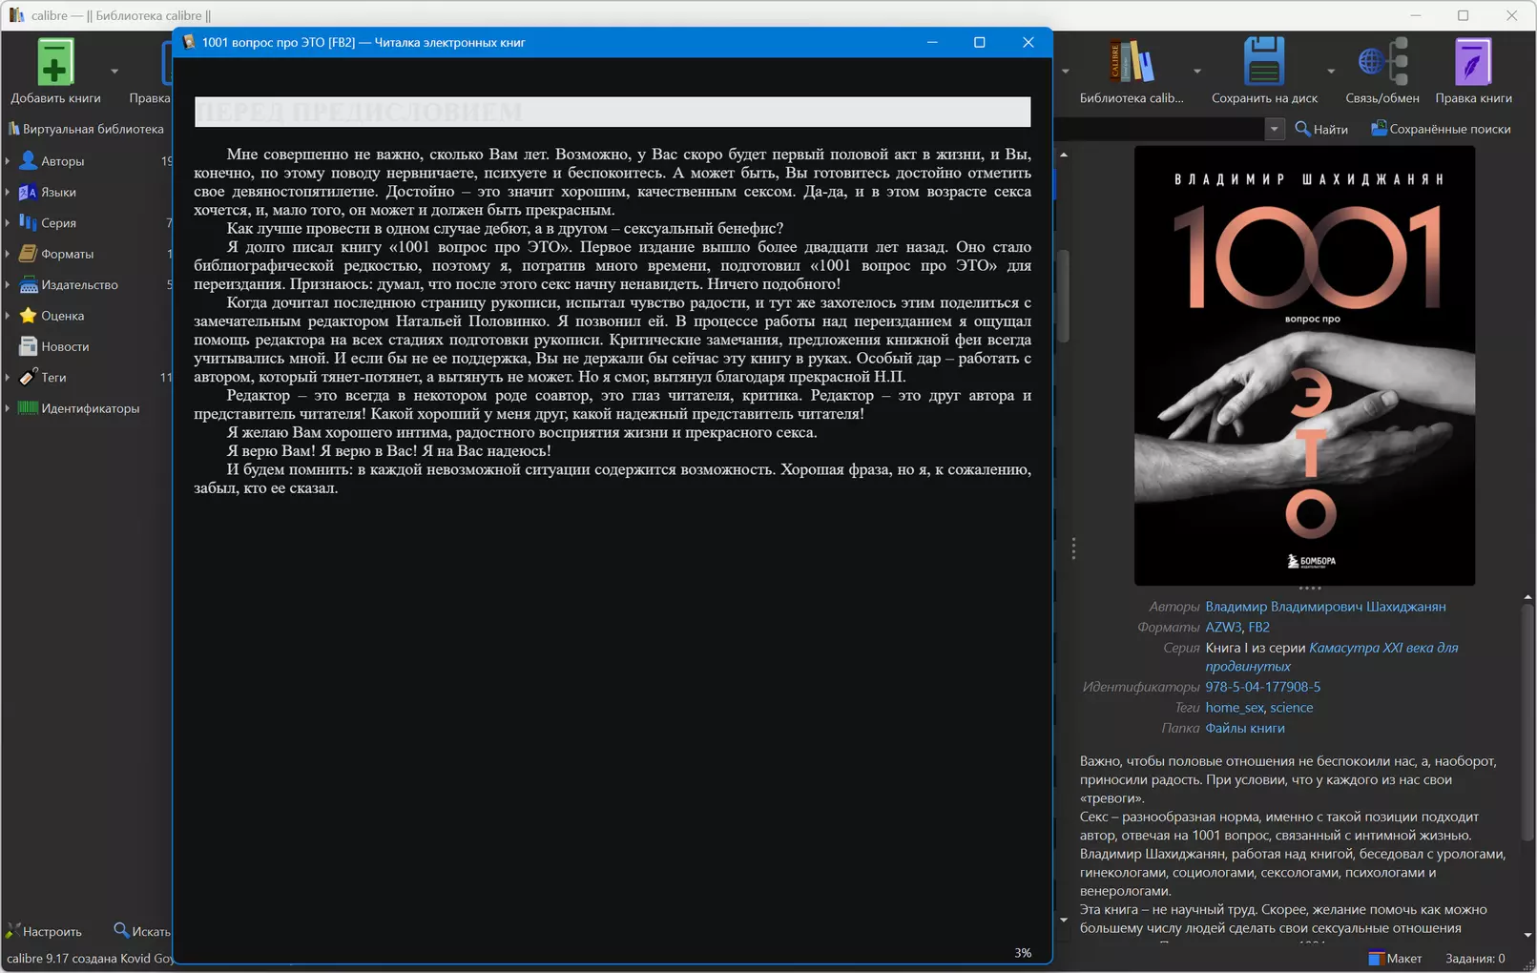
Task: Open the Макет layout button
Action: click(1395, 959)
